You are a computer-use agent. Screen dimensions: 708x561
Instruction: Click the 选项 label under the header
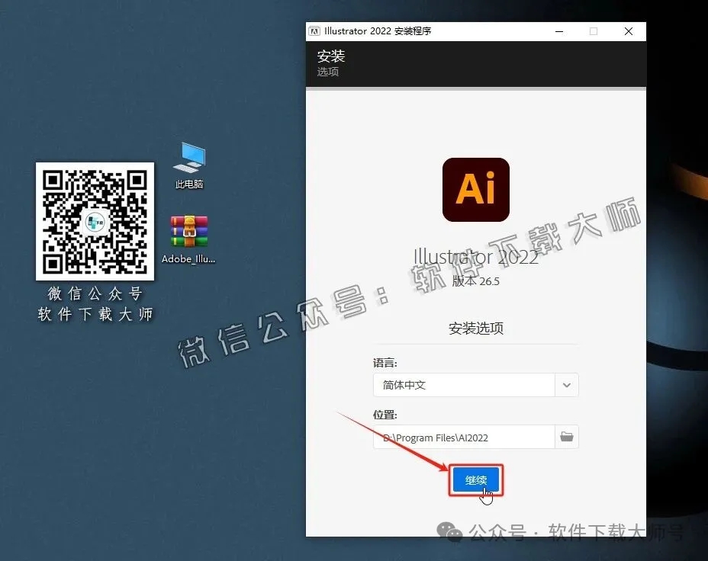click(x=330, y=72)
